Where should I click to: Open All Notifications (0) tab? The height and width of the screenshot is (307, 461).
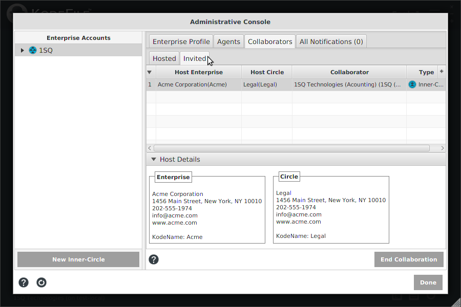331,42
